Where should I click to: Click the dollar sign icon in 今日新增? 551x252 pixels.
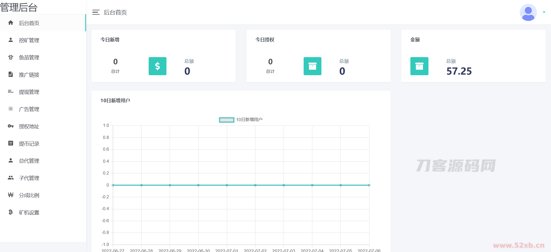coord(157,66)
